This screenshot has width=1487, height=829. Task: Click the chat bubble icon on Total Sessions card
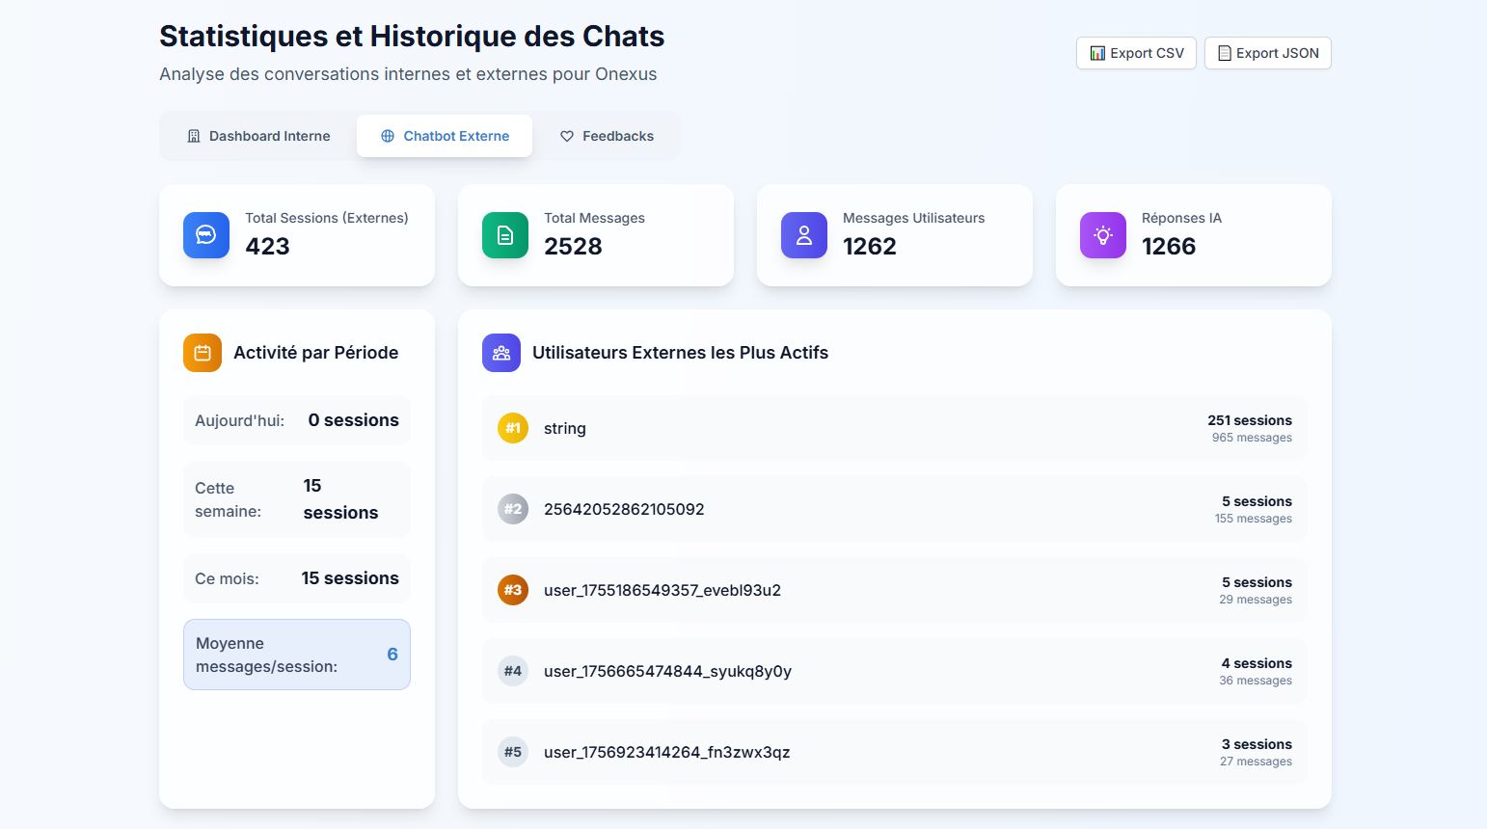[205, 234]
